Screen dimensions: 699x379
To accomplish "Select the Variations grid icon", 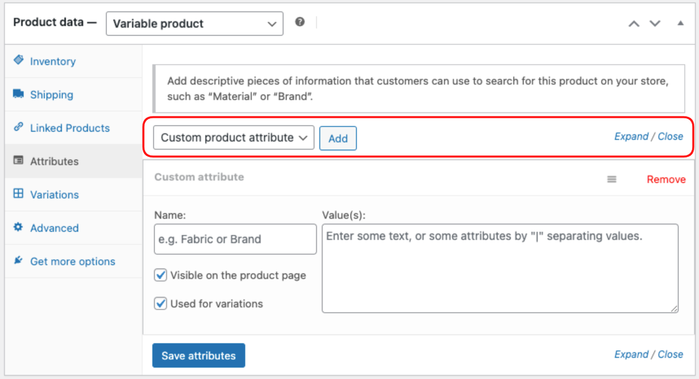I will tap(18, 194).
